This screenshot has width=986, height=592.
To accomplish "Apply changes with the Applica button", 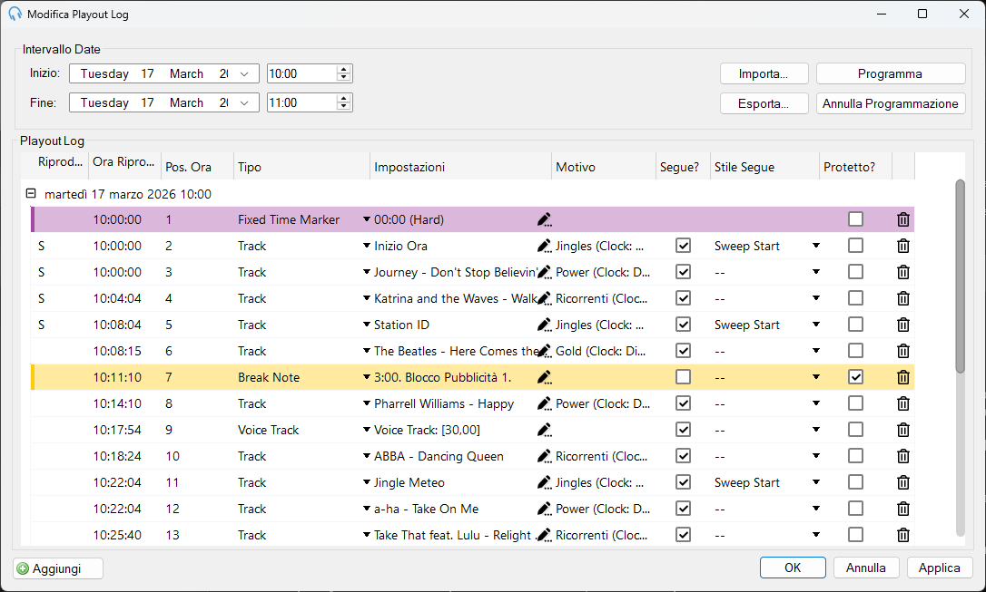I will point(940,568).
